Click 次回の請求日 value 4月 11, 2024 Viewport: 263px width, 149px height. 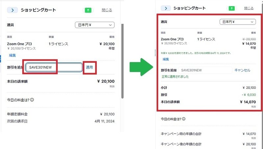coord(105,121)
